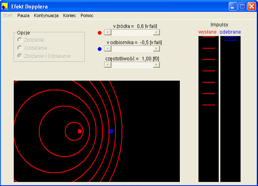Select the Oddalanie radio button
Viewport: 258px width, 186px height.
coord(19,48)
